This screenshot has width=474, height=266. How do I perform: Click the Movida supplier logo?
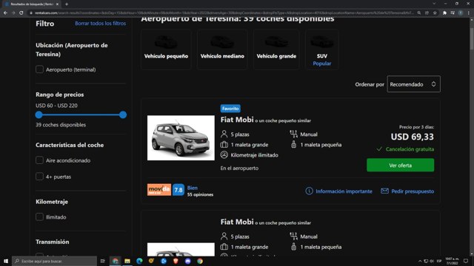coord(159,190)
